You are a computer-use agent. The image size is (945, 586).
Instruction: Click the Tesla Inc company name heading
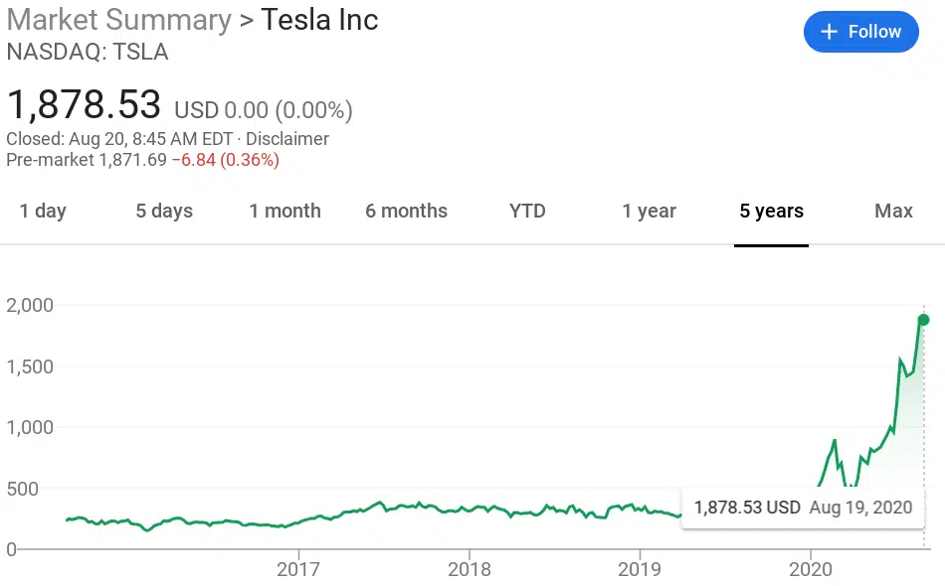319,20
